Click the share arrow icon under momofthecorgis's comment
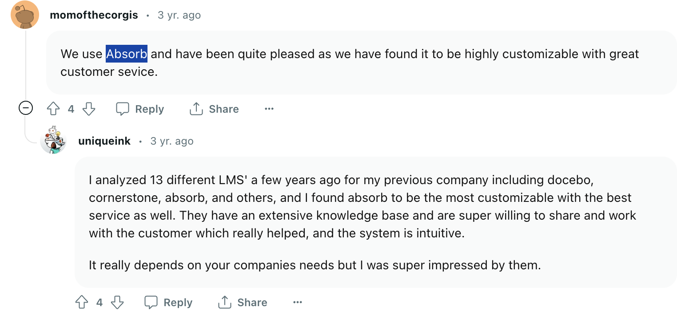The image size is (677, 323). click(196, 109)
